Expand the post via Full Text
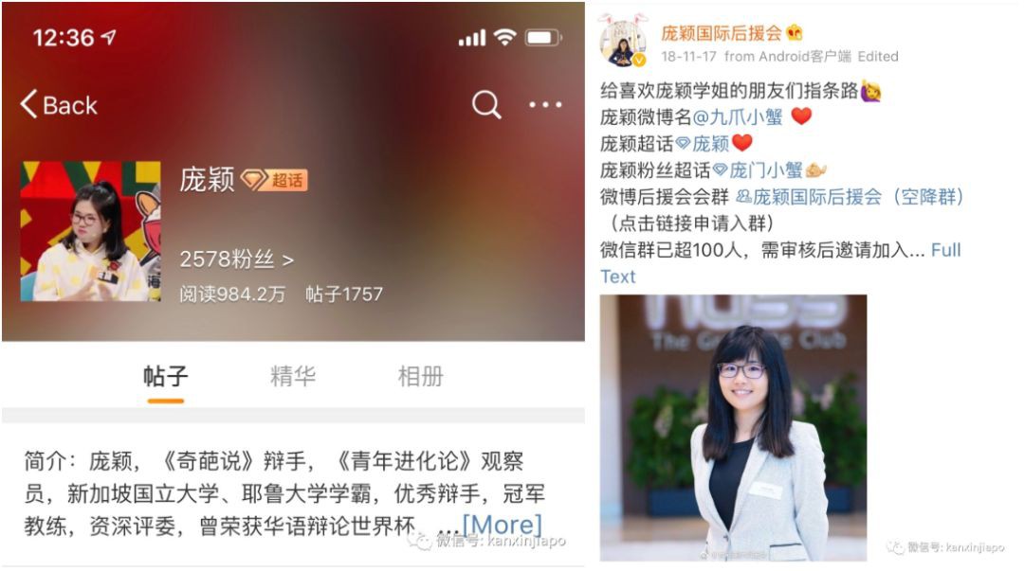This screenshot has height=571, width=1024. point(780,263)
